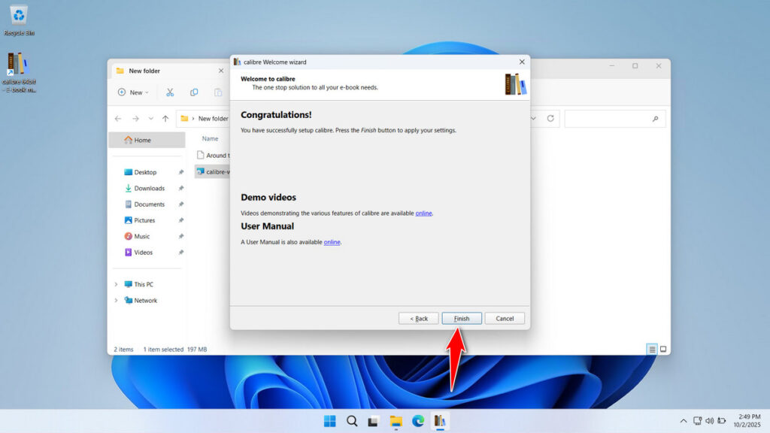This screenshot has height=433, width=770.
Task: Open File Explorer from the taskbar
Action: pos(396,421)
